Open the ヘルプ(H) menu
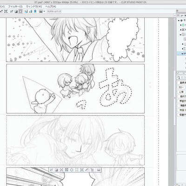The height and width of the screenshot is (186, 186). (x=51, y=7)
